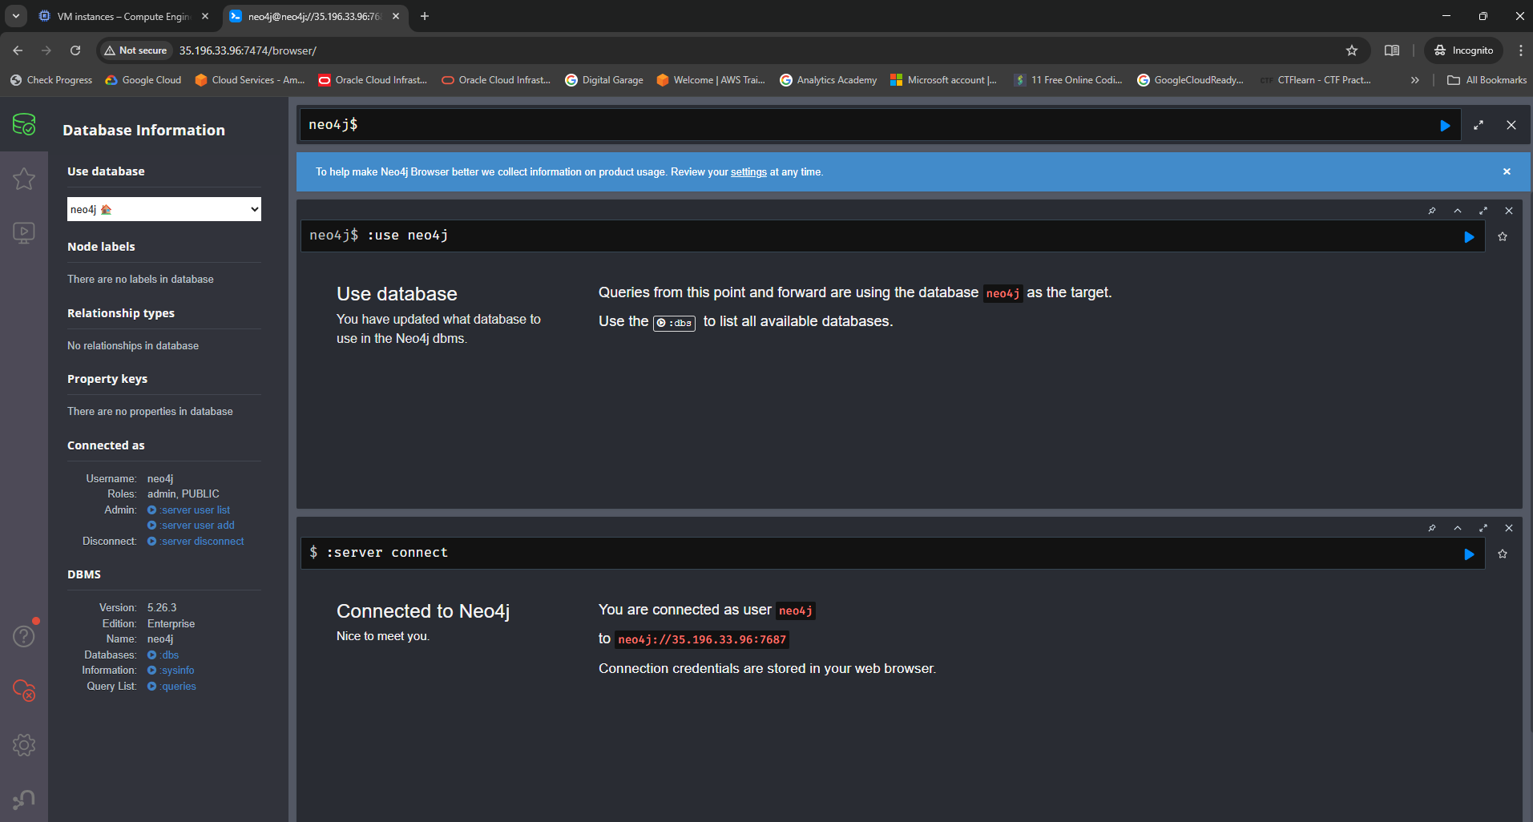Viewport: 1533px width, 822px height.
Task: Open the Favorites star sidebar icon
Action: [24, 179]
